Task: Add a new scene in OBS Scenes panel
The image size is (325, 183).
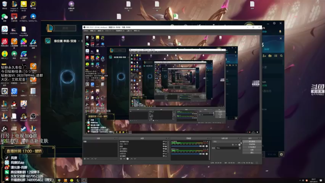Action: point(84,159)
